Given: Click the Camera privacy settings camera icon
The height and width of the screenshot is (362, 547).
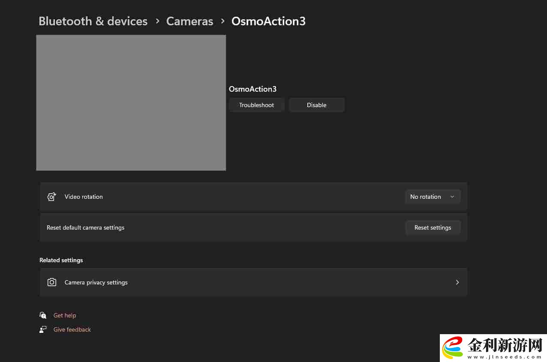Looking at the screenshot, I should (52, 282).
